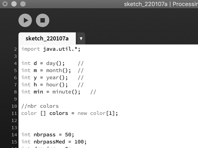This screenshot has height=148, width=198.
Task: Click on 'int y = year();' code line
Action: pyautogui.click(x=45, y=78)
